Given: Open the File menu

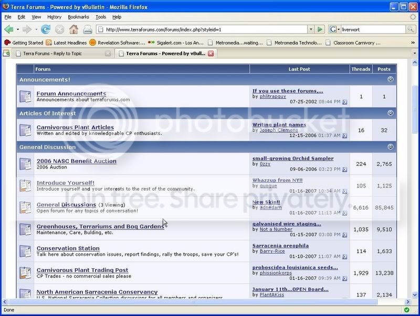Looking at the screenshot, I should [x=8, y=17].
